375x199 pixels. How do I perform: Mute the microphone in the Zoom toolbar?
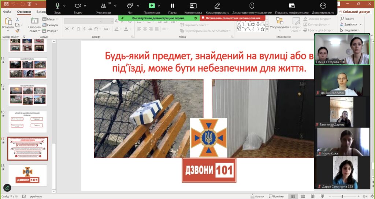pyautogui.click(x=57, y=6)
